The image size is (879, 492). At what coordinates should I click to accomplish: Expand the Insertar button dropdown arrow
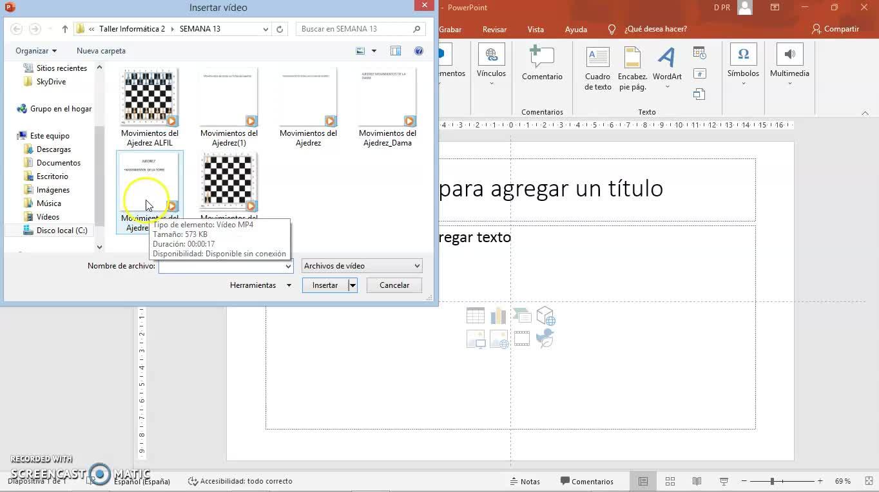[353, 285]
